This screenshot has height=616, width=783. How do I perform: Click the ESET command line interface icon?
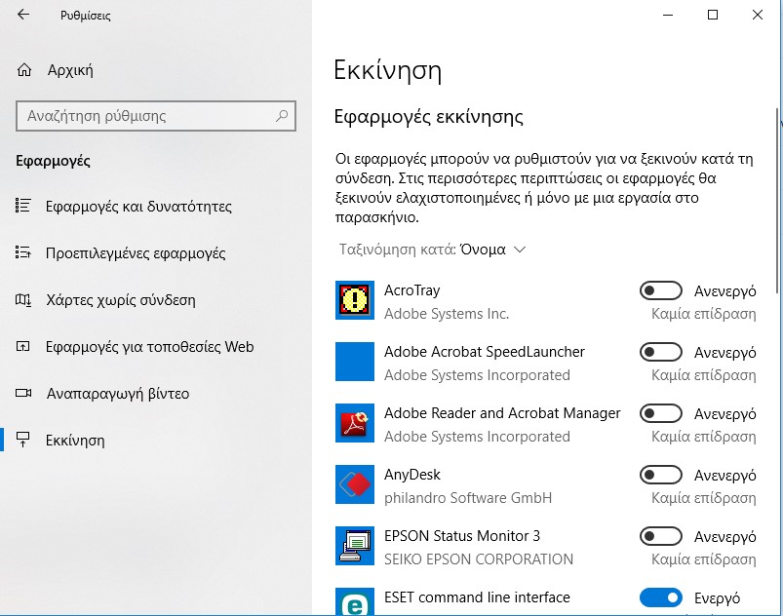point(355,601)
